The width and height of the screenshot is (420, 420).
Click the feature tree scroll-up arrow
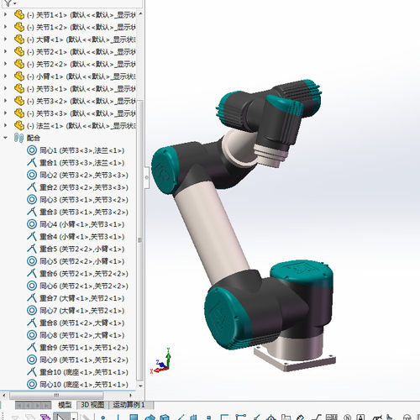pyautogui.click(x=140, y=13)
